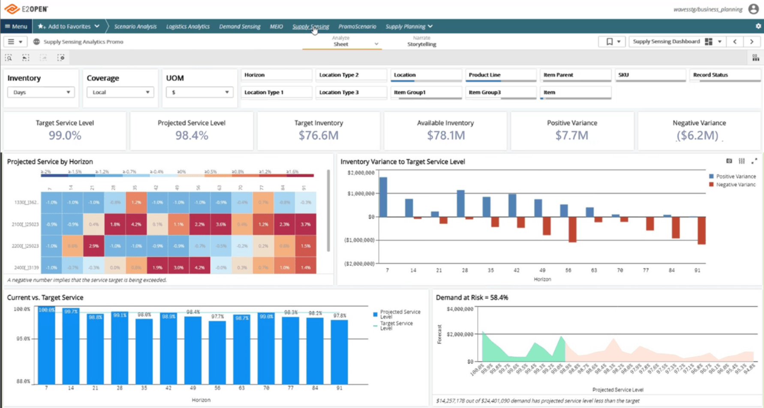
Task: Toggle Positive Variance legend entry
Action: [732, 176]
